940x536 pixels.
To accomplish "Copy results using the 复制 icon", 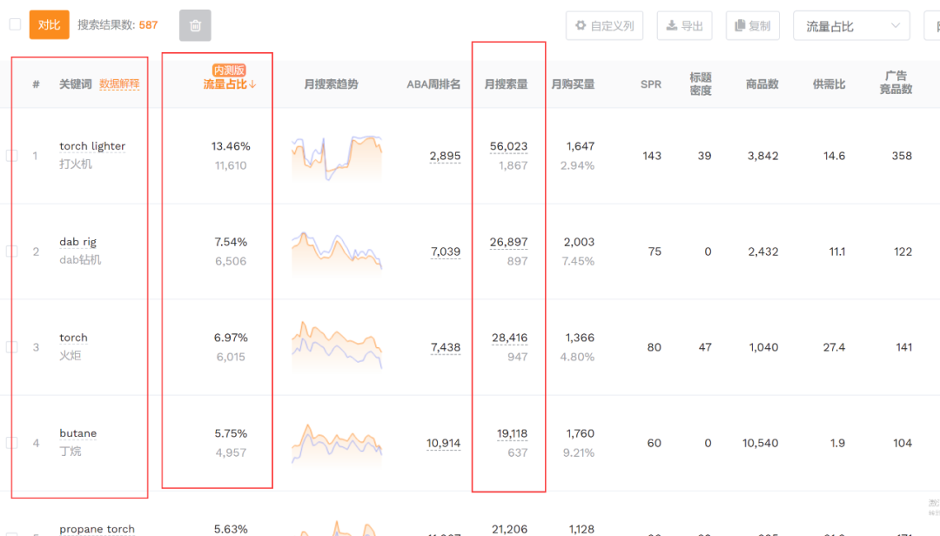I will (x=752, y=25).
